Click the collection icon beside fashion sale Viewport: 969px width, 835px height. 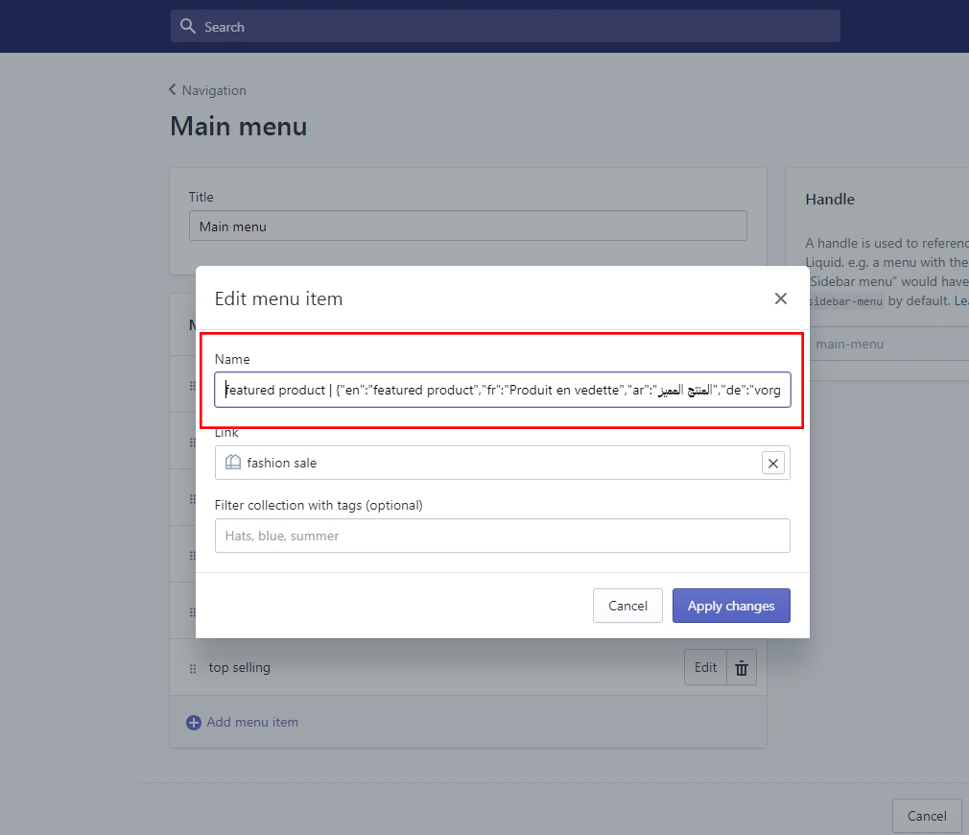(232, 463)
